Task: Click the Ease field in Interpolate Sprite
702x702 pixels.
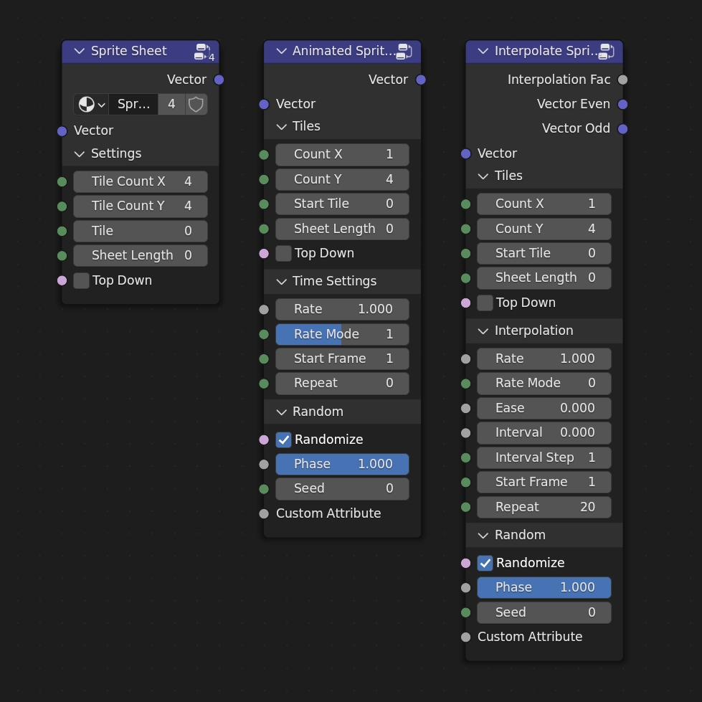Action: [544, 408]
